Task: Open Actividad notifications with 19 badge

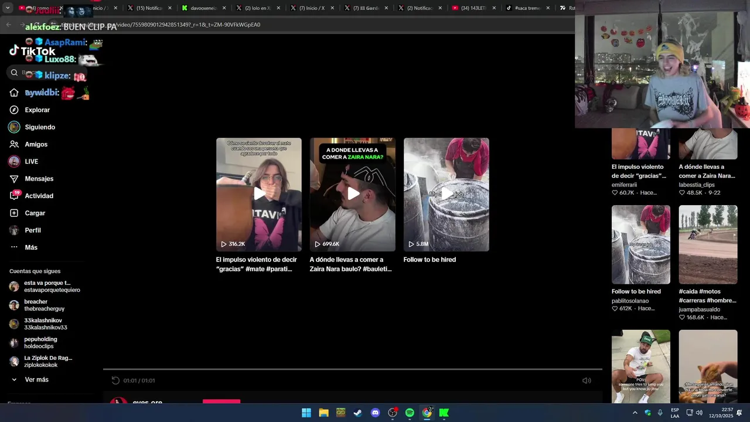Action: click(39, 196)
